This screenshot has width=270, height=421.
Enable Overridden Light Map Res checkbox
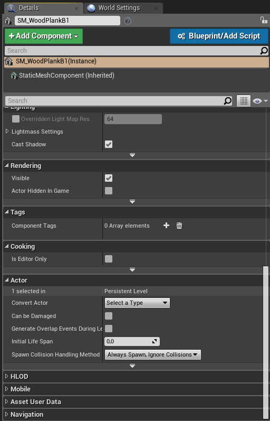pos(16,119)
